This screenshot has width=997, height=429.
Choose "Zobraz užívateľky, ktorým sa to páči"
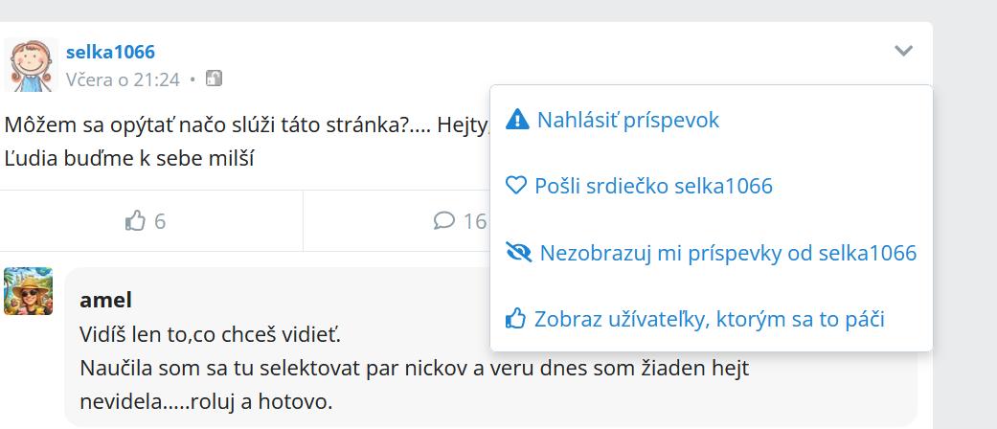coord(709,319)
